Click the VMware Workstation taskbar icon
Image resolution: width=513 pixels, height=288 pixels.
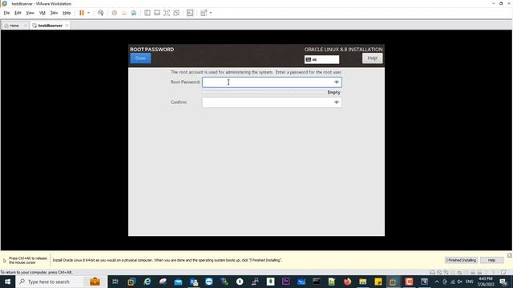[x=393, y=282]
